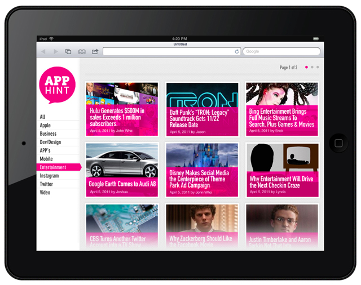This screenshot has width=361, height=285.
Task: Open the Safari pages/tabs icon
Action: tap(68, 52)
